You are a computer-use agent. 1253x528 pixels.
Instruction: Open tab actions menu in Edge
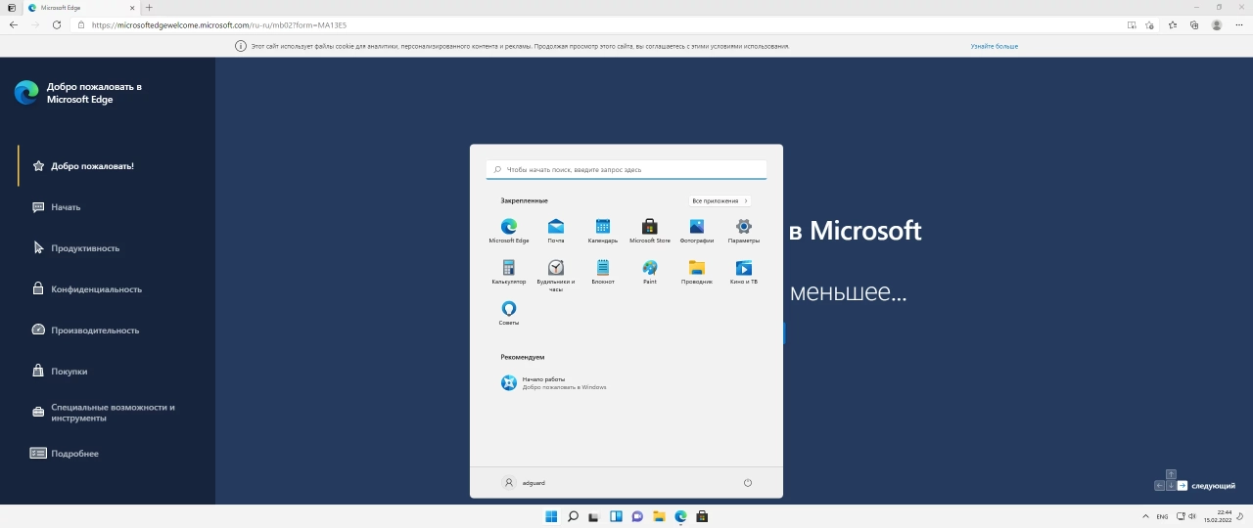click(x=11, y=7)
